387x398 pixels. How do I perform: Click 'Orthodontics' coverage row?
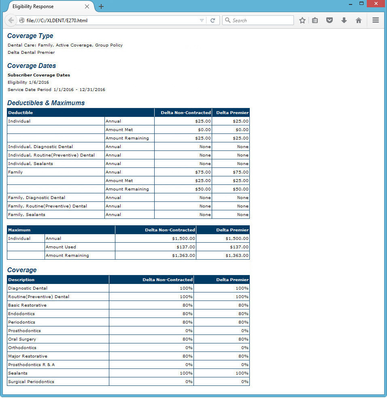coord(128,348)
